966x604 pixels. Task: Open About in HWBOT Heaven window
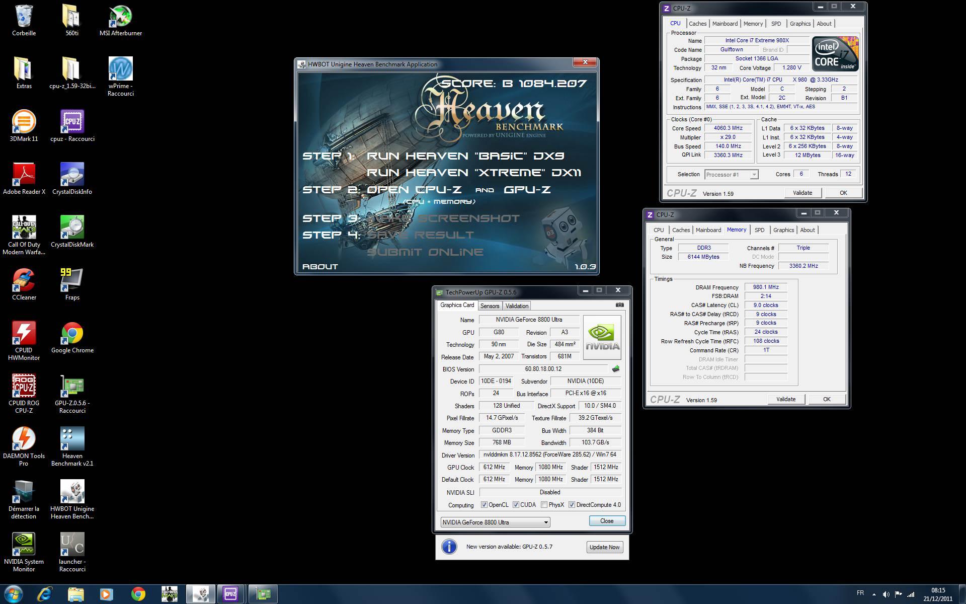pos(320,267)
